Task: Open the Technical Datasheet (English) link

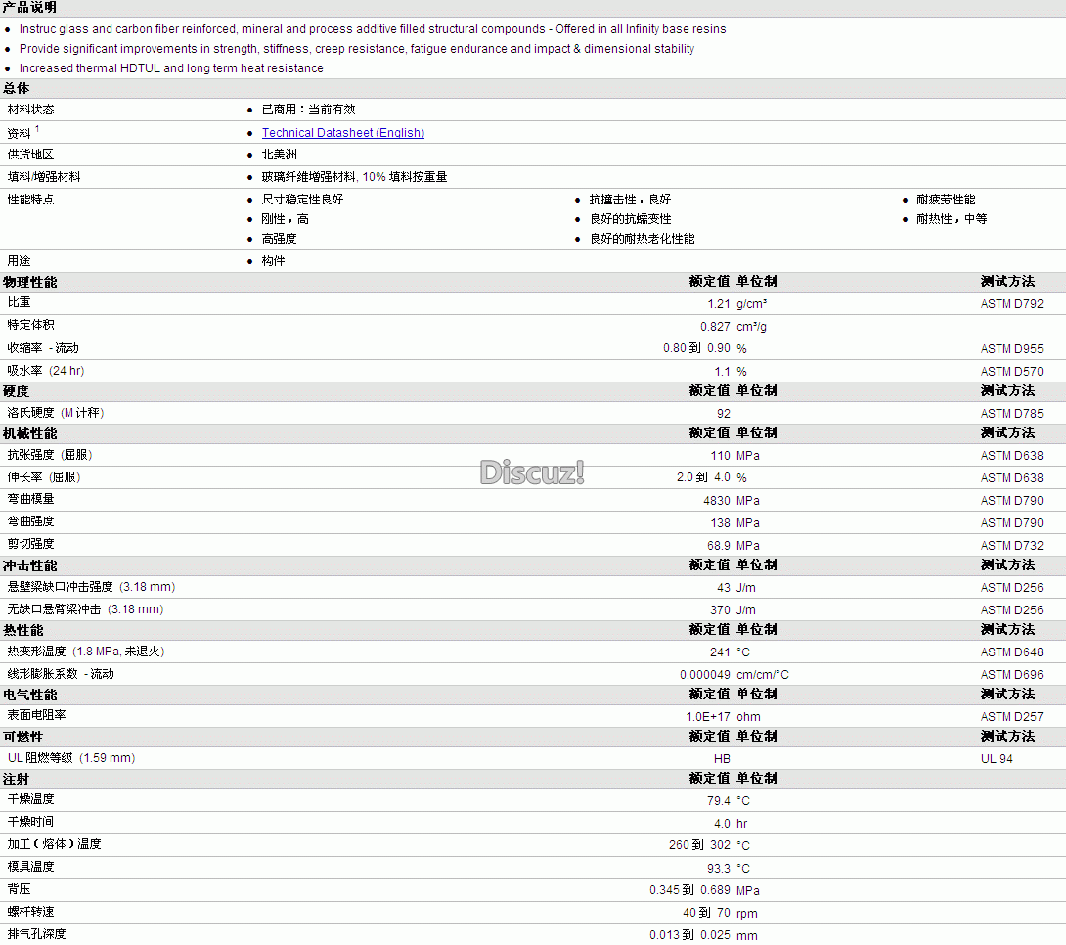Action: pos(342,133)
